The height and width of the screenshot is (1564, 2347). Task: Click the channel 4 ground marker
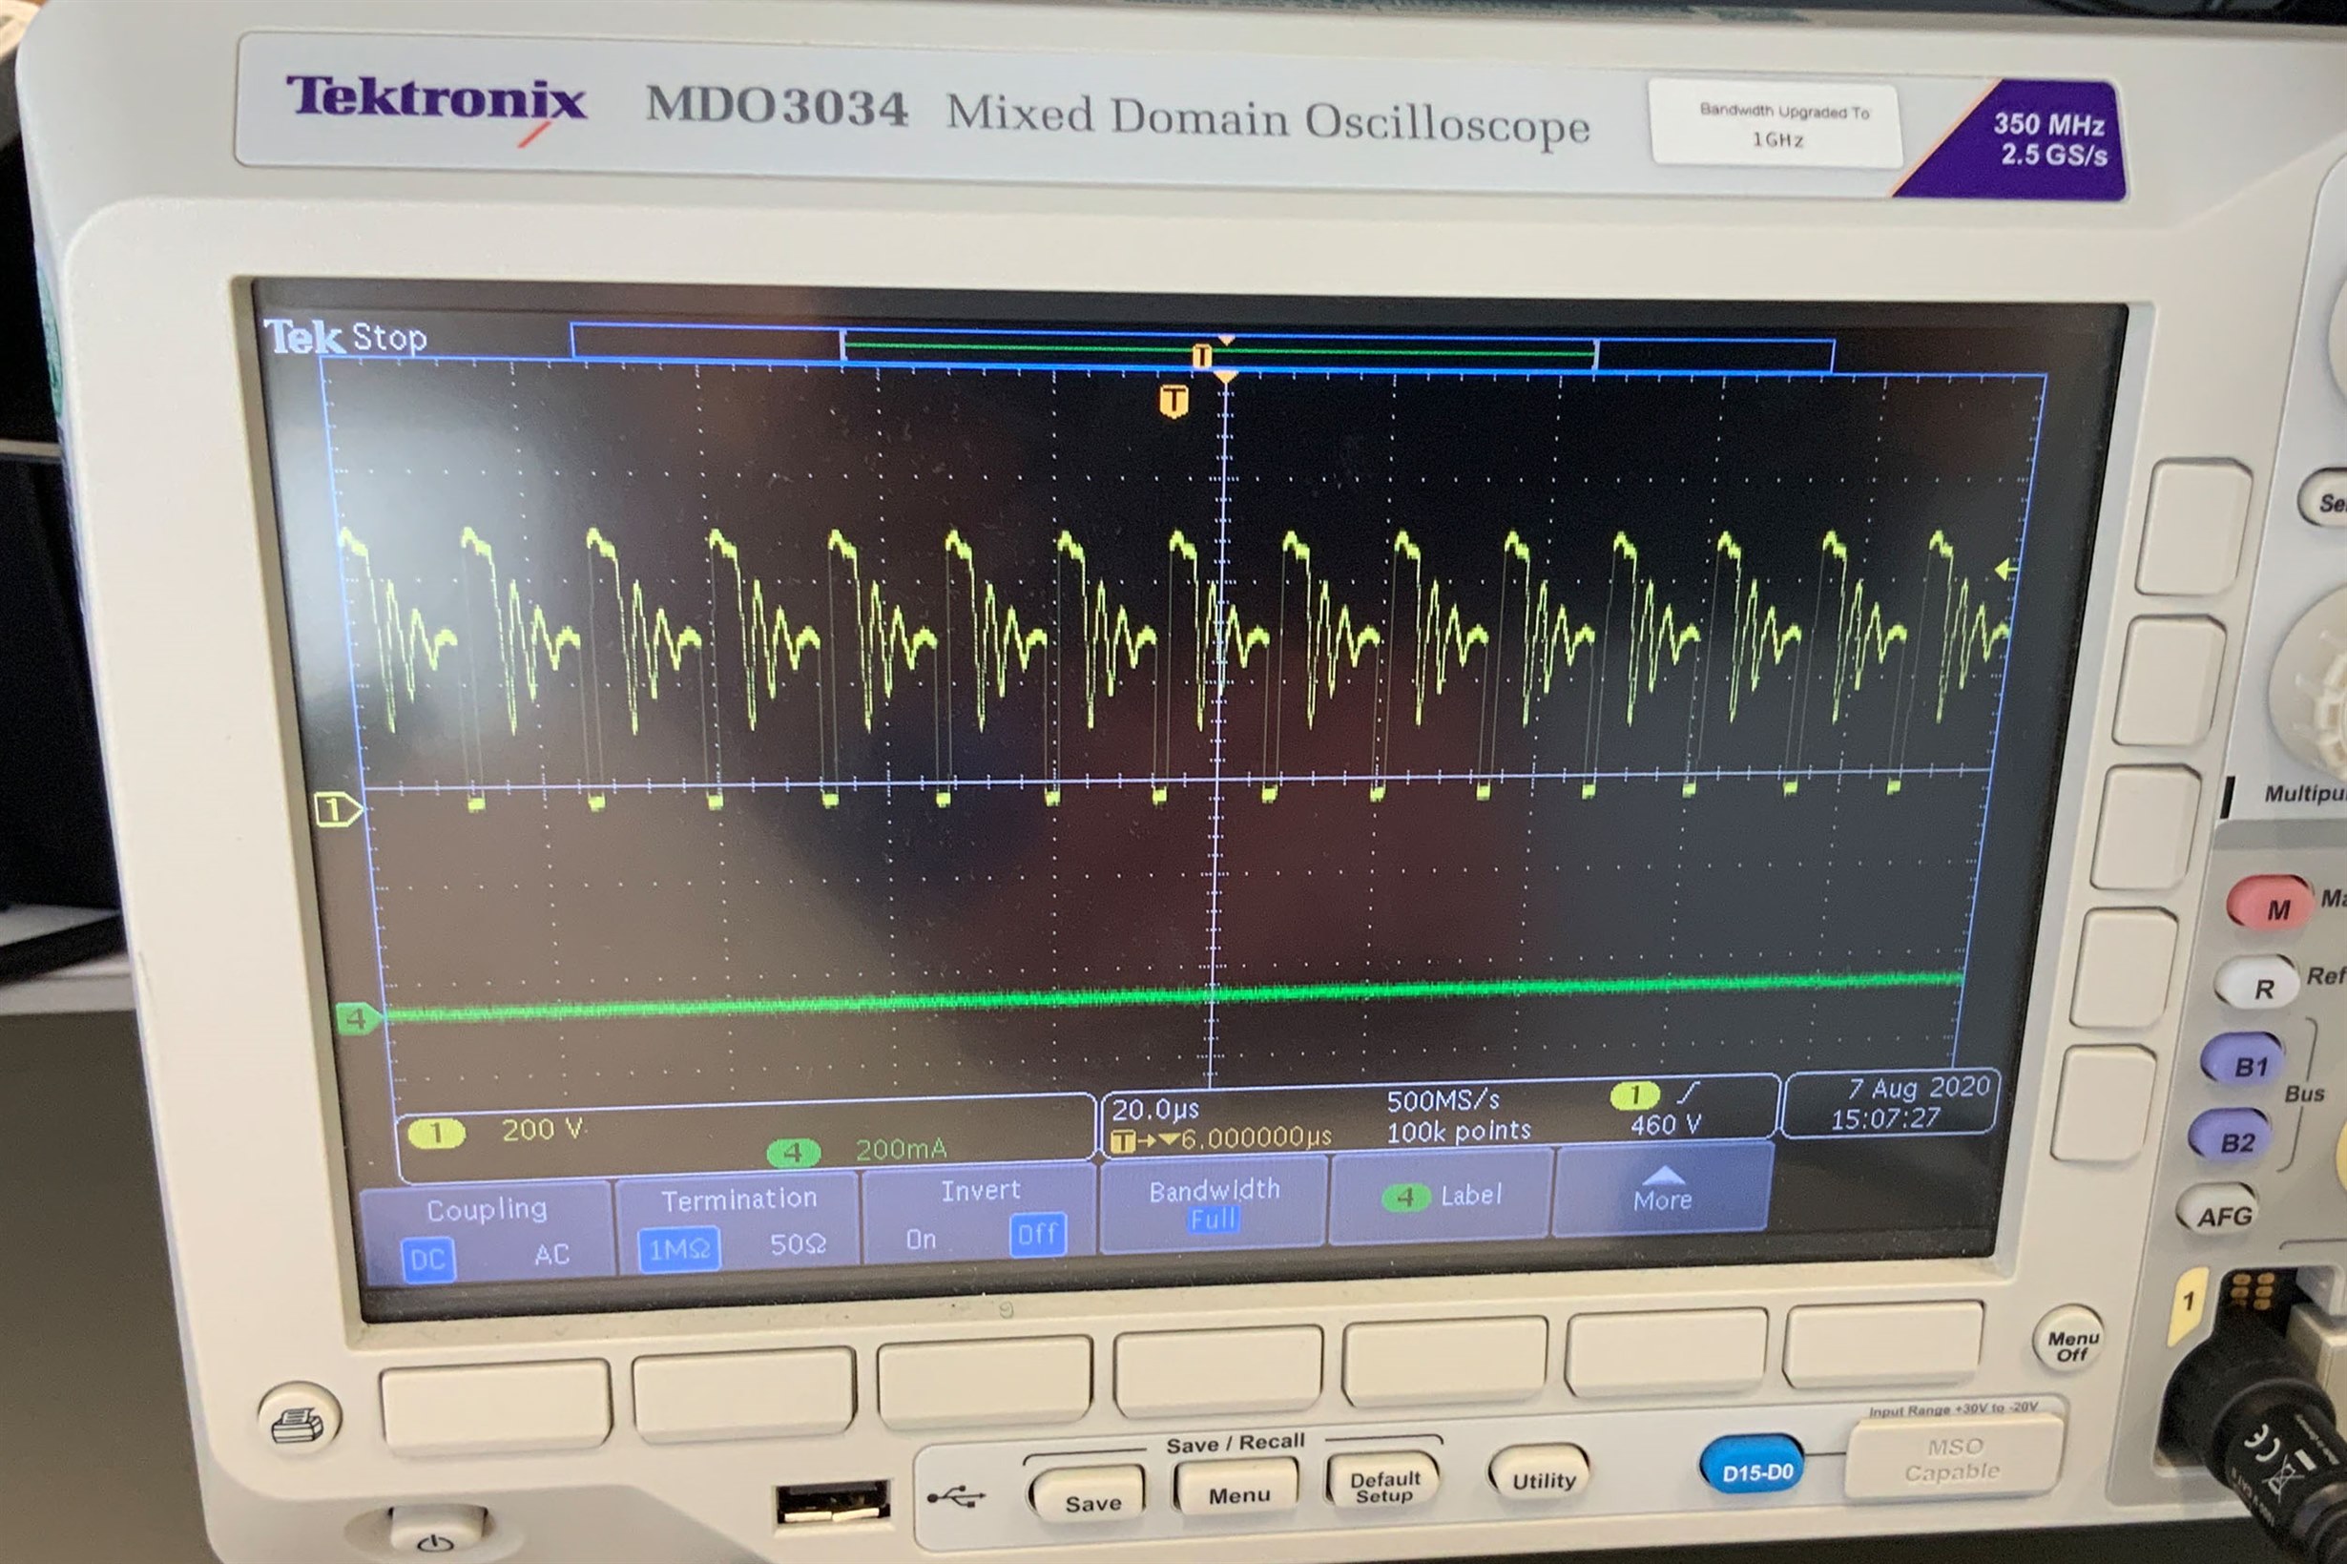tap(359, 1018)
